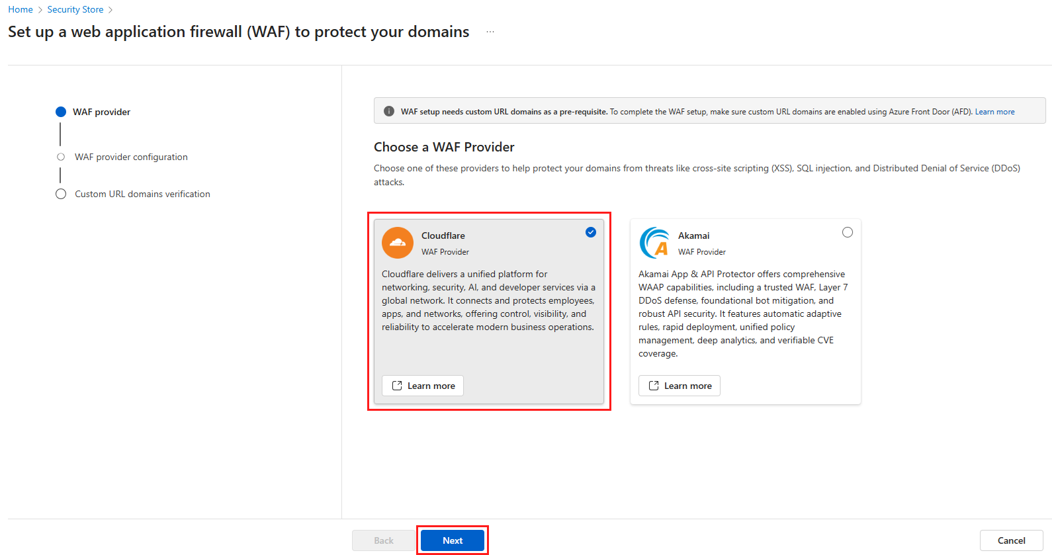Open Learn more link in the banner
This screenshot has width=1052, height=555.
(x=994, y=112)
